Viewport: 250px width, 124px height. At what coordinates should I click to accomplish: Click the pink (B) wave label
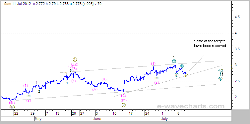click(x=104, y=79)
